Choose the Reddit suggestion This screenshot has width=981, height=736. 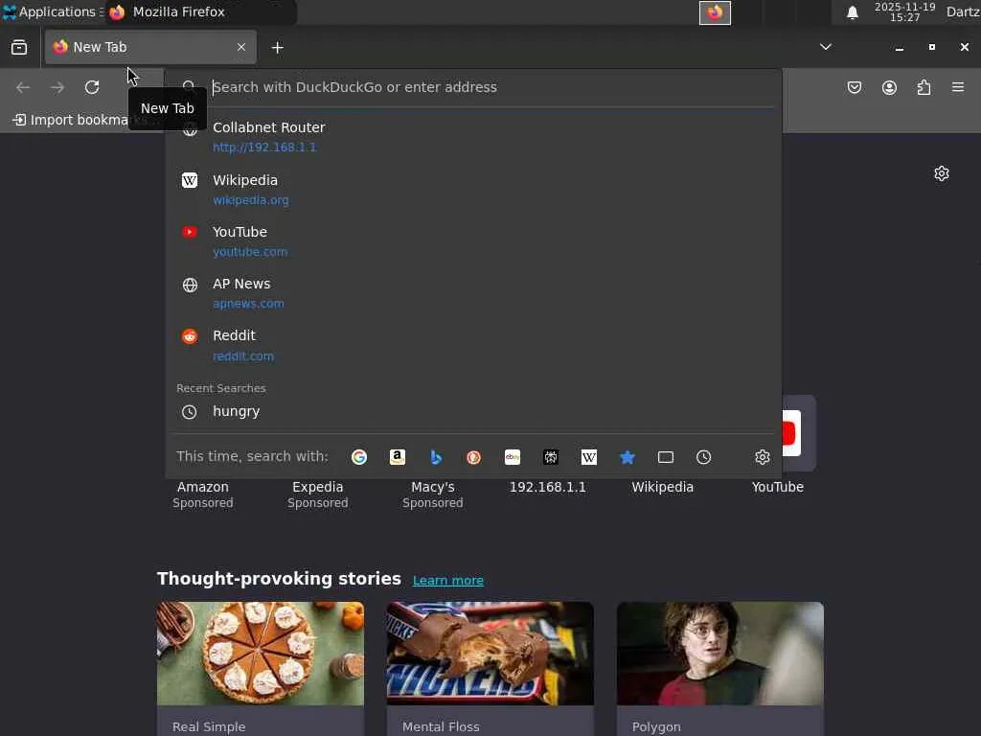point(473,345)
